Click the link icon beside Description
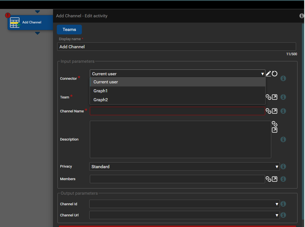 tap(274, 124)
